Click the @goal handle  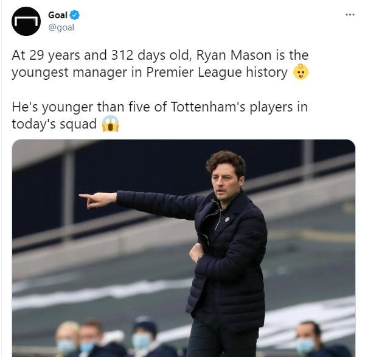click(61, 27)
